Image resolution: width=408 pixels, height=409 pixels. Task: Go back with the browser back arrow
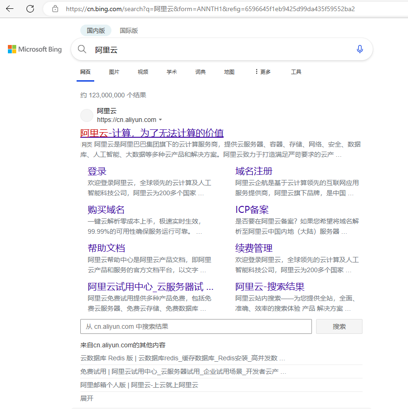10,9
